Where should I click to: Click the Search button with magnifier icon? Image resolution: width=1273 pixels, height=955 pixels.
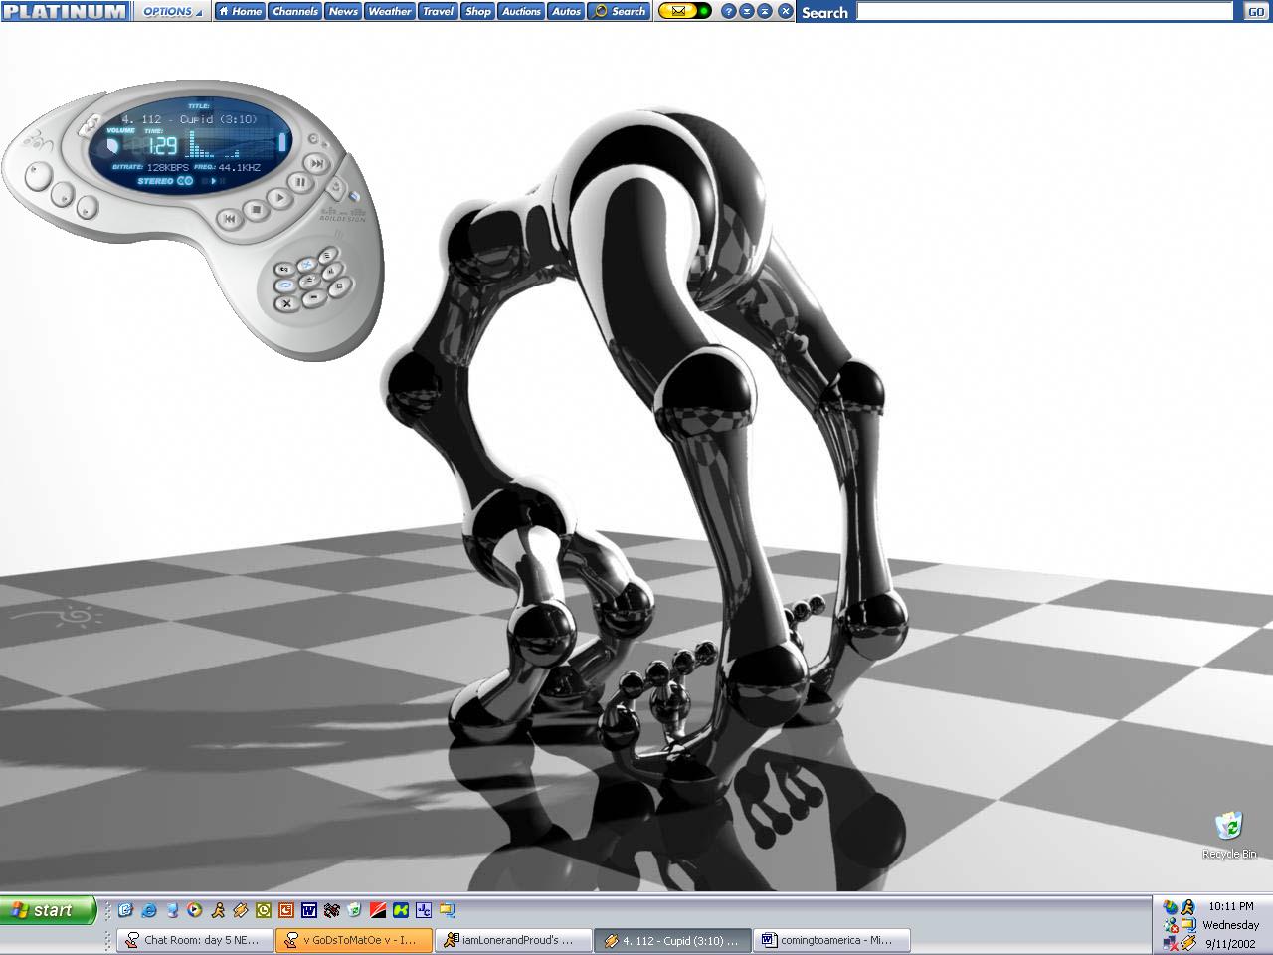[x=619, y=11]
